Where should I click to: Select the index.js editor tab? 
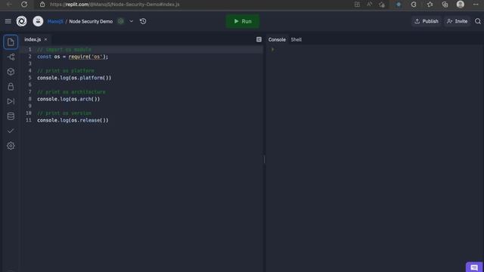coord(33,39)
